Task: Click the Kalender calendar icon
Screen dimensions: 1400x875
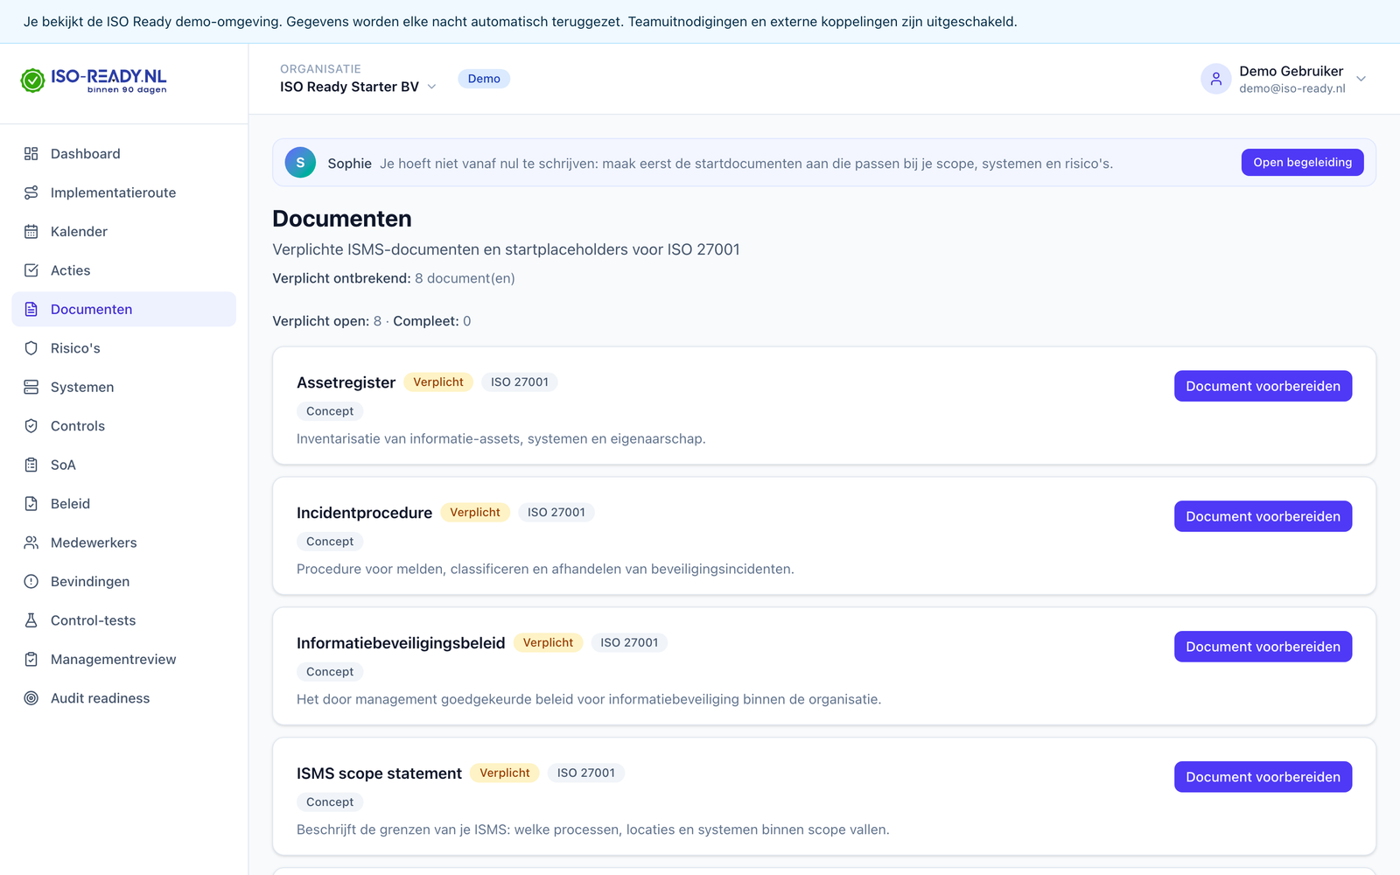Action: (31, 232)
